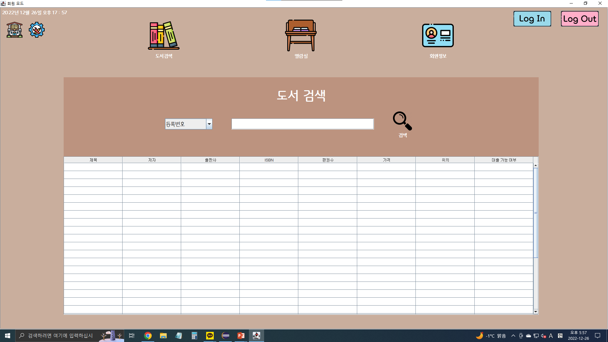608x342 pixels.
Task: Click the library building icon top-left
Action: [x=14, y=29]
